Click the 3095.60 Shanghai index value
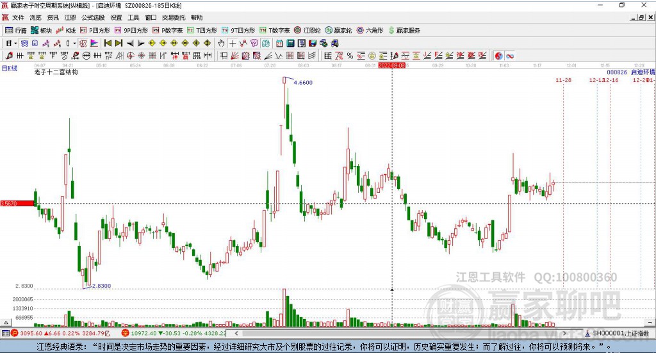 (x=31, y=333)
